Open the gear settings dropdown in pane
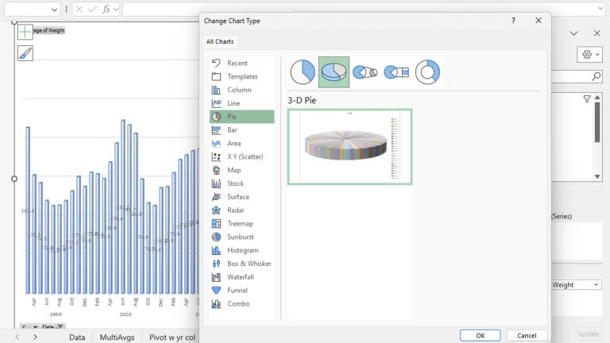The image size is (610, 343). click(590, 54)
